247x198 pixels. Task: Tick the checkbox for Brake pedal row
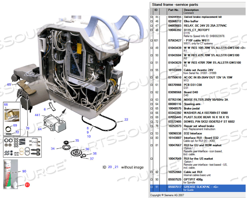(x=152, y=108)
